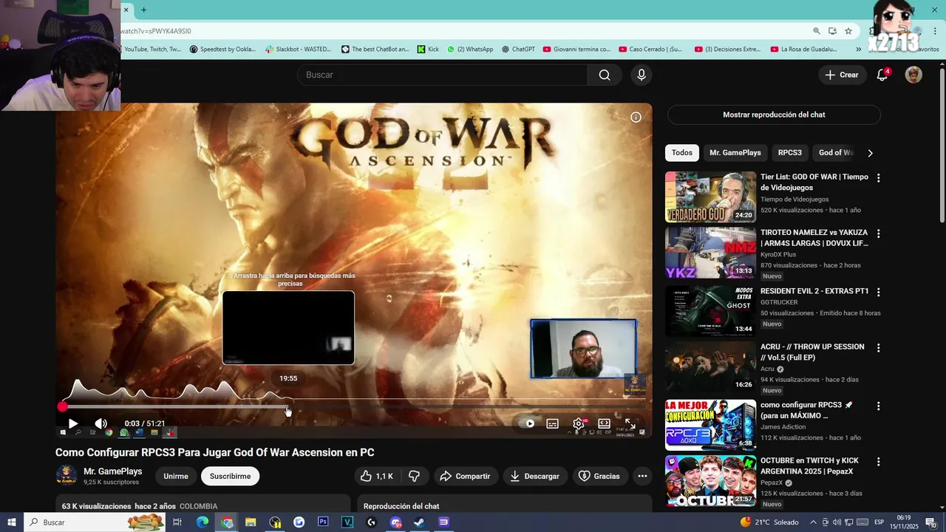Screen dimensions: 946x532
Task: Open Windows Start menu
Action: pyautogui.click(x=12, y=522)
